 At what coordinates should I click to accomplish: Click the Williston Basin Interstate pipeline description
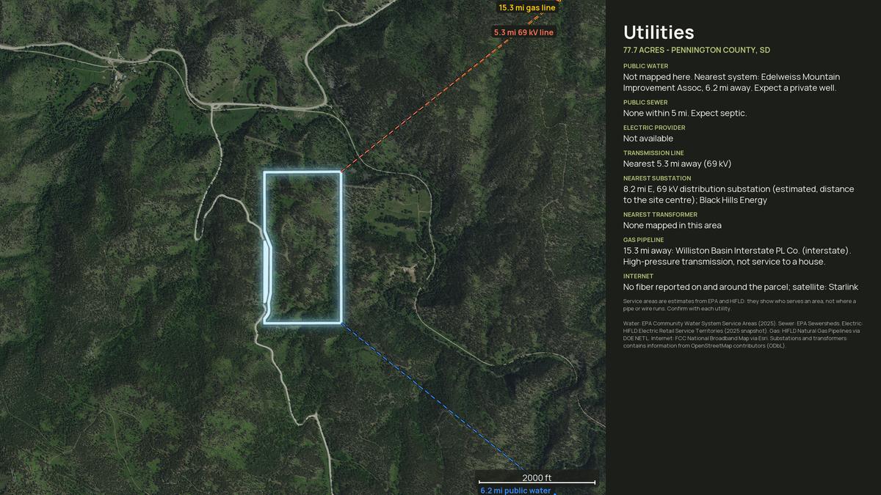[737, 256]
